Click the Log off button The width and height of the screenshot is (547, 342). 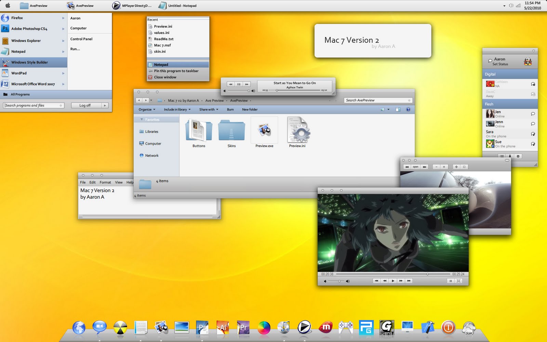point(84,105)
